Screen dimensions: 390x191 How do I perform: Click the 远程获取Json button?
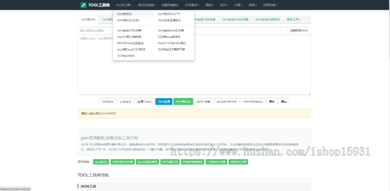pos(299,31)
